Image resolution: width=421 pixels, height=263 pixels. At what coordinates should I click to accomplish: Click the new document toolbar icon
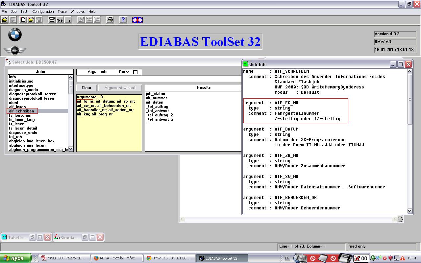coord(23,20)
